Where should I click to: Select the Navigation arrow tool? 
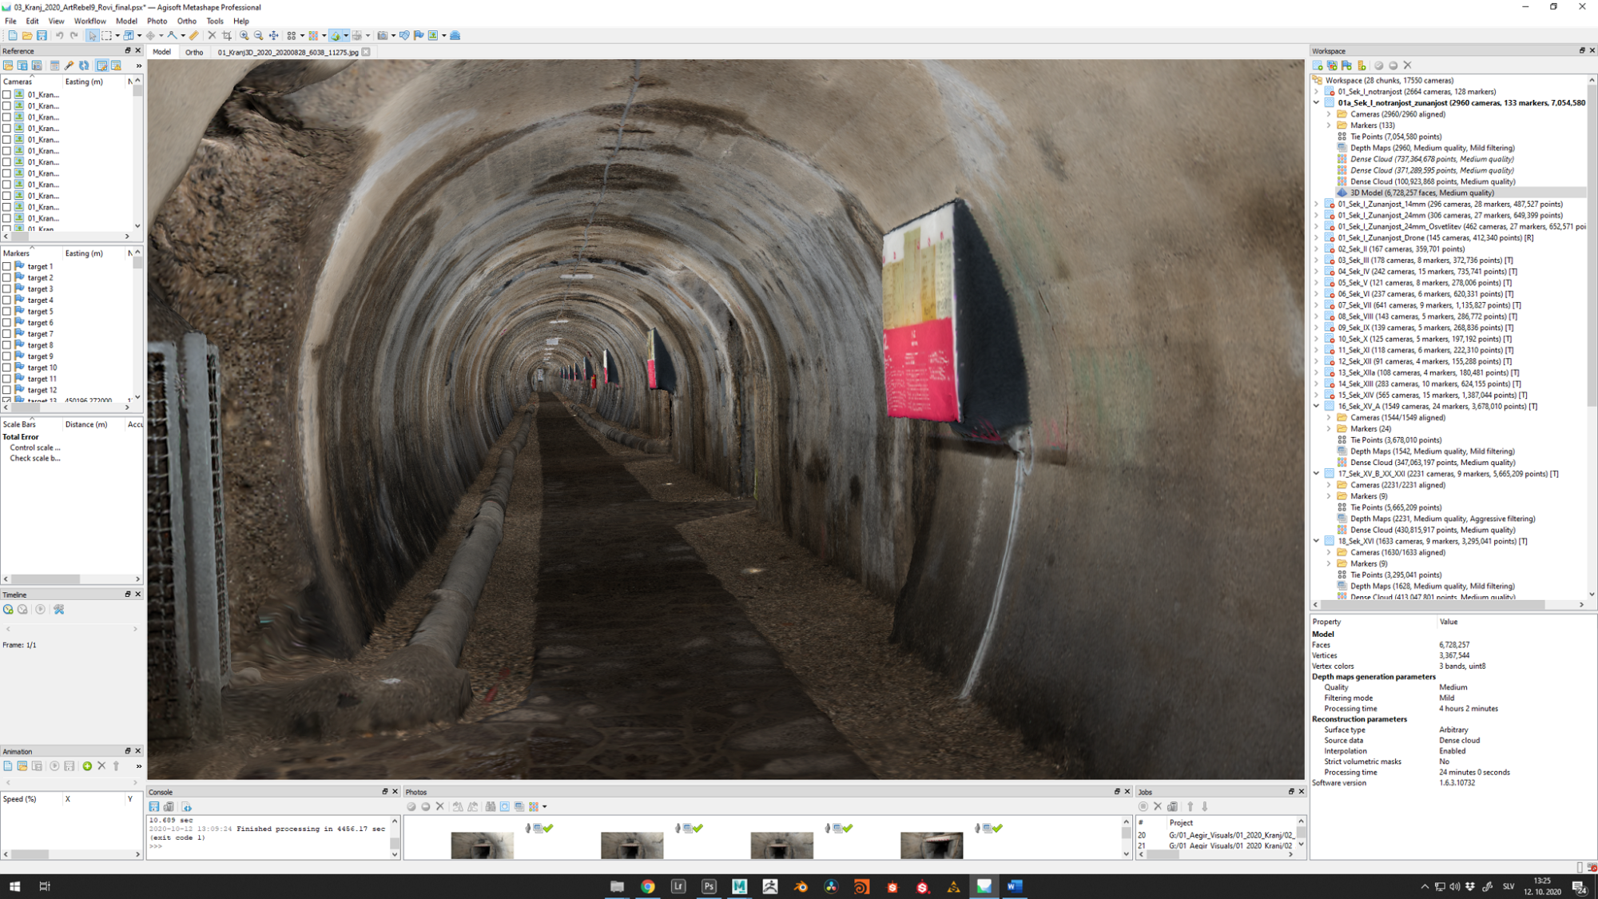92,35
